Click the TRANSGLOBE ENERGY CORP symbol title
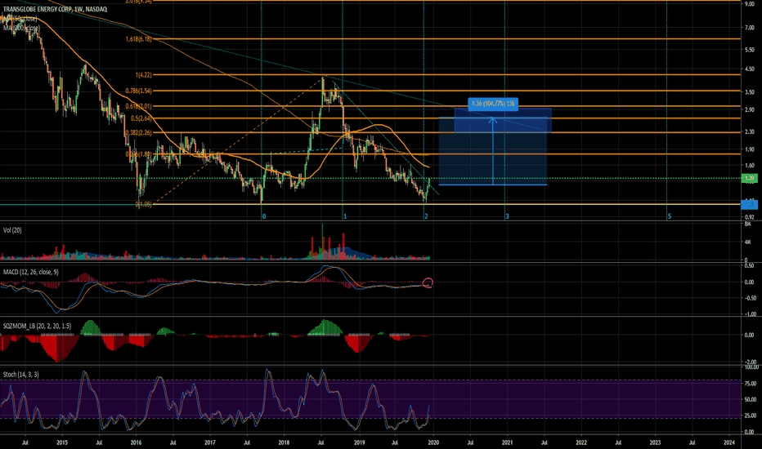This screenshot has height=449, width=762. (55, 9)
